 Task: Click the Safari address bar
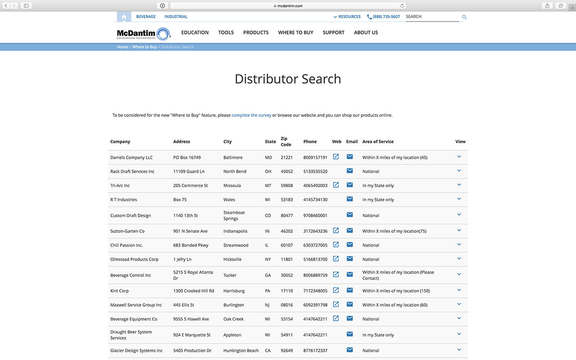coord(288,6)
